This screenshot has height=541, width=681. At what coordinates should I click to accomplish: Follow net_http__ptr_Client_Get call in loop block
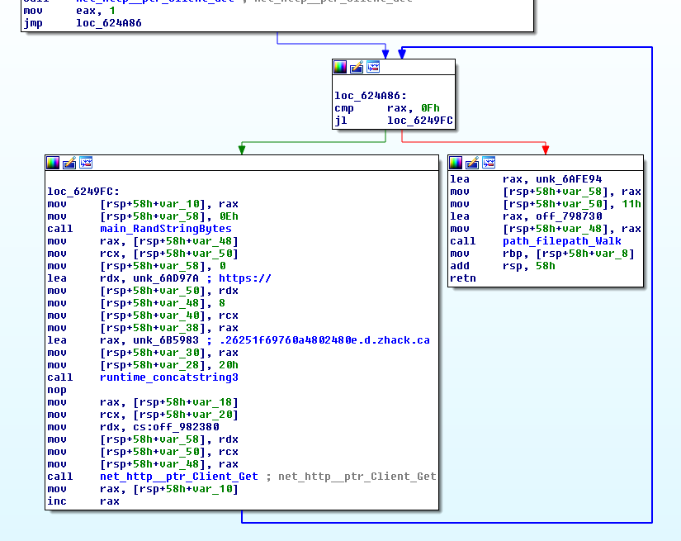click(179, 477)
